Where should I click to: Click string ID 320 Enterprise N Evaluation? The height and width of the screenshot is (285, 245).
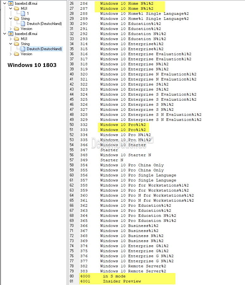tap(148, 74)
